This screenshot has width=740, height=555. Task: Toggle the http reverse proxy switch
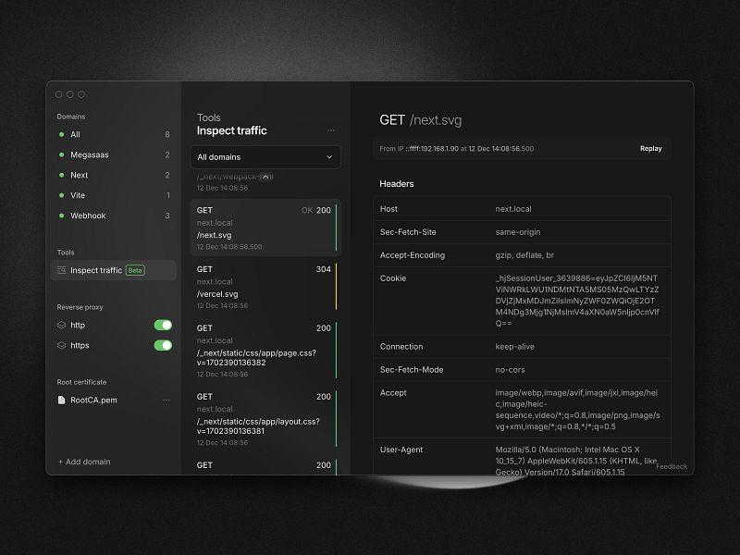click(x=163, y=326)
